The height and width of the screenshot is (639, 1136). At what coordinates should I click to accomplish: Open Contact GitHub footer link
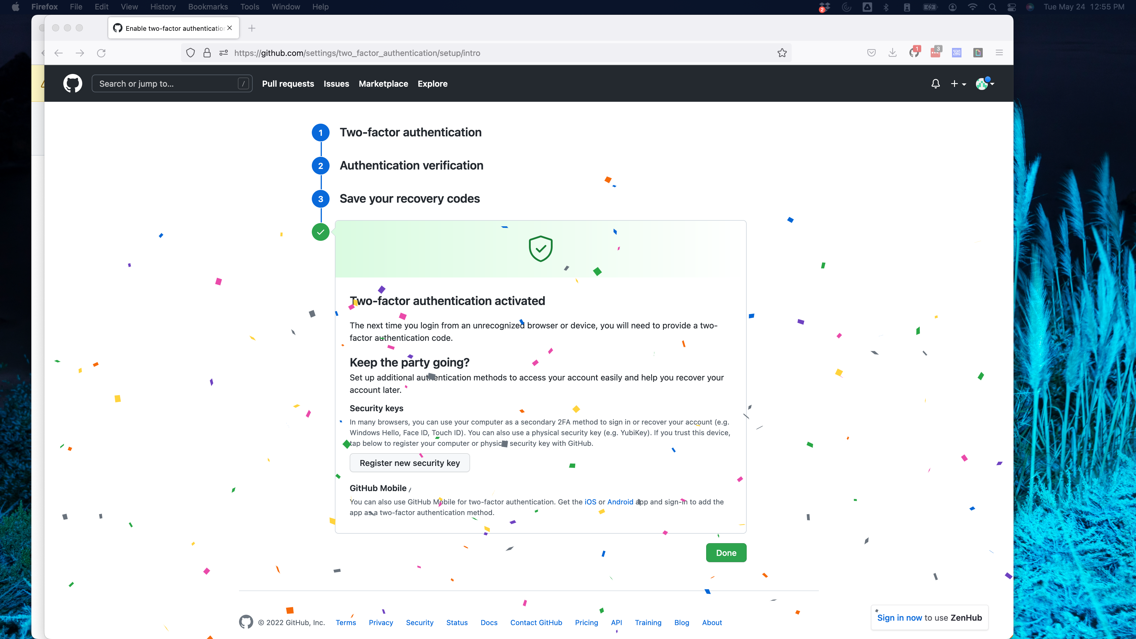point(536,623)
